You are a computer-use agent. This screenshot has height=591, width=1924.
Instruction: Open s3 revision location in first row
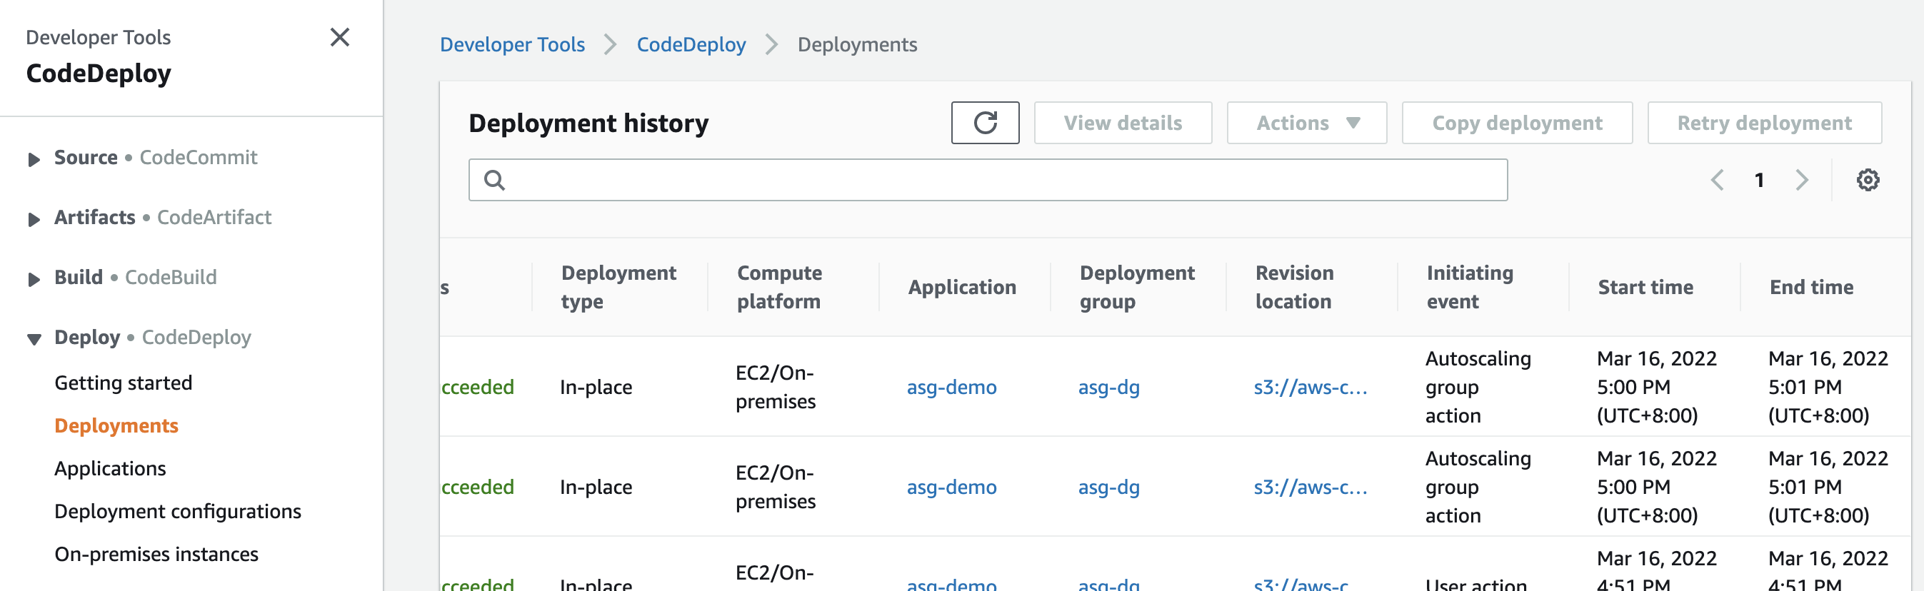[1310, 387]
